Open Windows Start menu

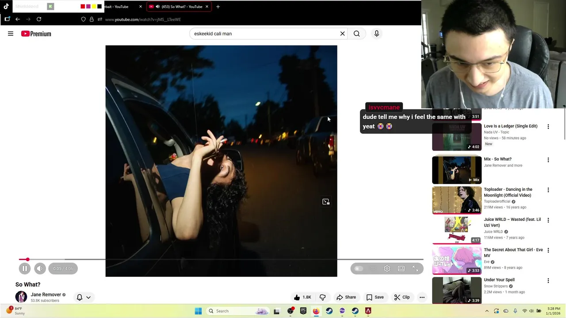(198, 311)
